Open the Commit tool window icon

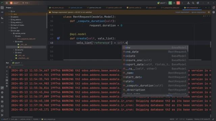click(2, 12)
